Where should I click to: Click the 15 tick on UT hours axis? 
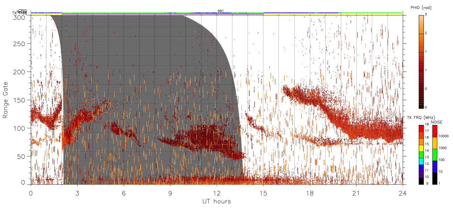tap(263, 193)
